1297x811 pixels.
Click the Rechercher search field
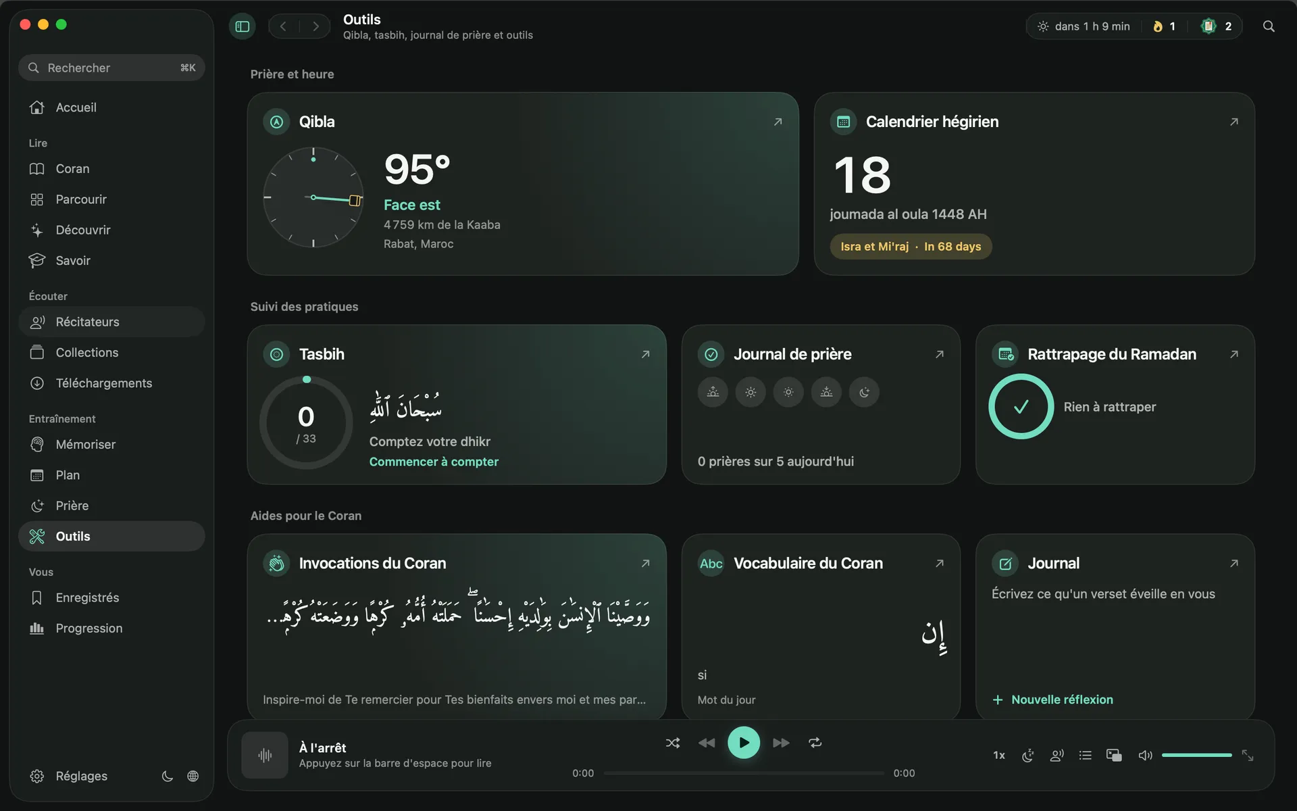tap(111, 68)
